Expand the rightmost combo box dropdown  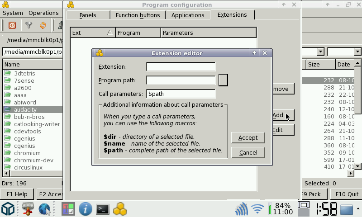tap(357, 52)
